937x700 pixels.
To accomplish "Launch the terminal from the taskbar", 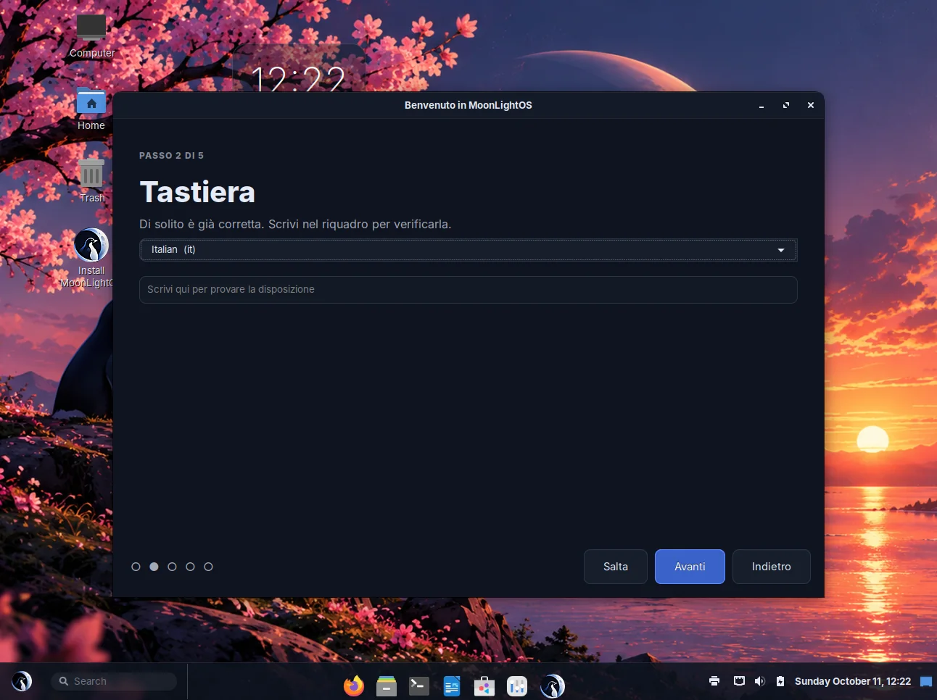I will pyautogui.click(x=419, y=686).
